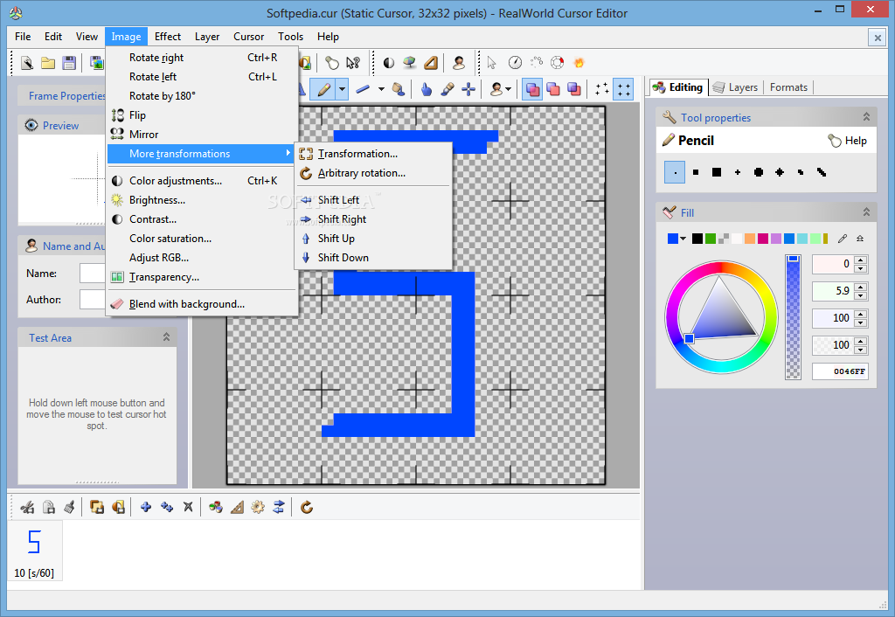Click the circular refresh arrow in the bottom toolbar
Screen dimensions: 895x617
(x=307, y=507)
